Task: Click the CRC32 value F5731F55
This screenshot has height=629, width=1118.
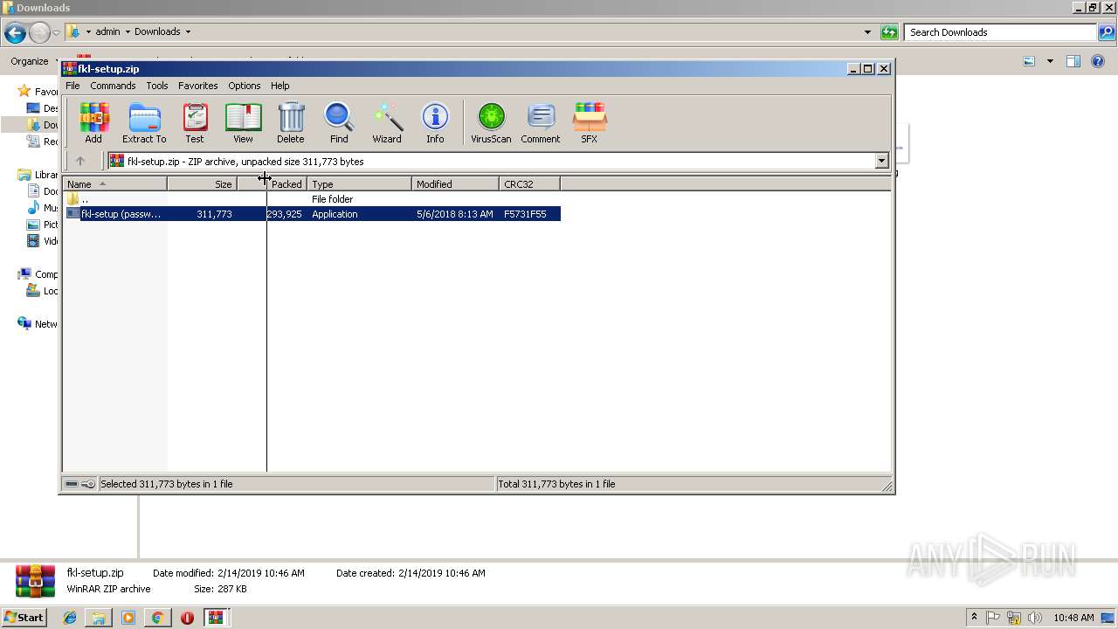Action: [x=525, y=214]
